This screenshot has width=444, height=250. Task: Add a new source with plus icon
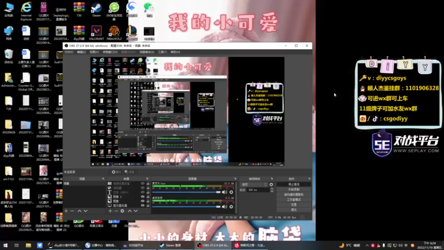pos(110,211)
